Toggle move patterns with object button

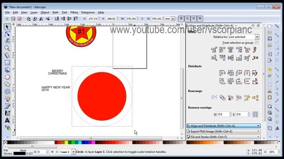click(200, 19)
